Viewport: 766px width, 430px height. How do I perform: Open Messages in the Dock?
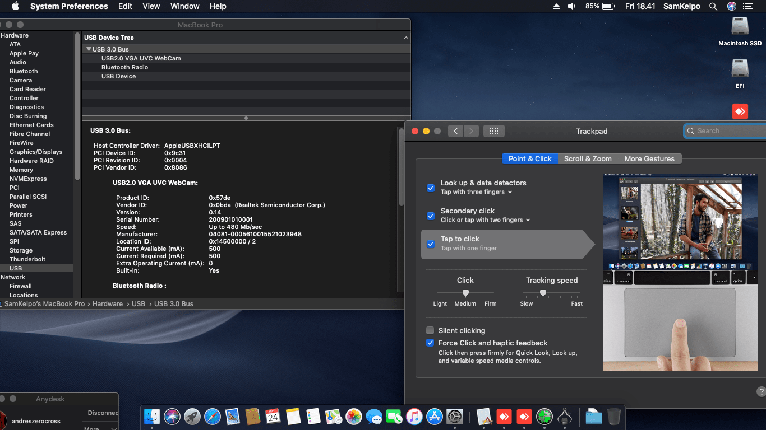pyautogui.click(x=374, y=416)
